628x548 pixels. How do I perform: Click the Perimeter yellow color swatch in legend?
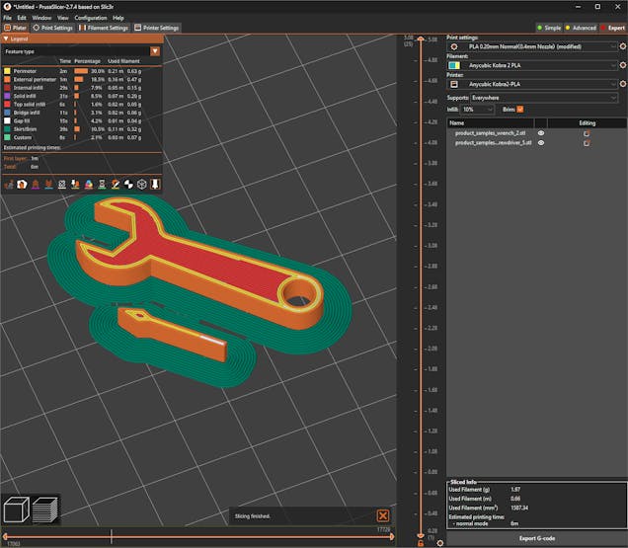coord(7,71)
